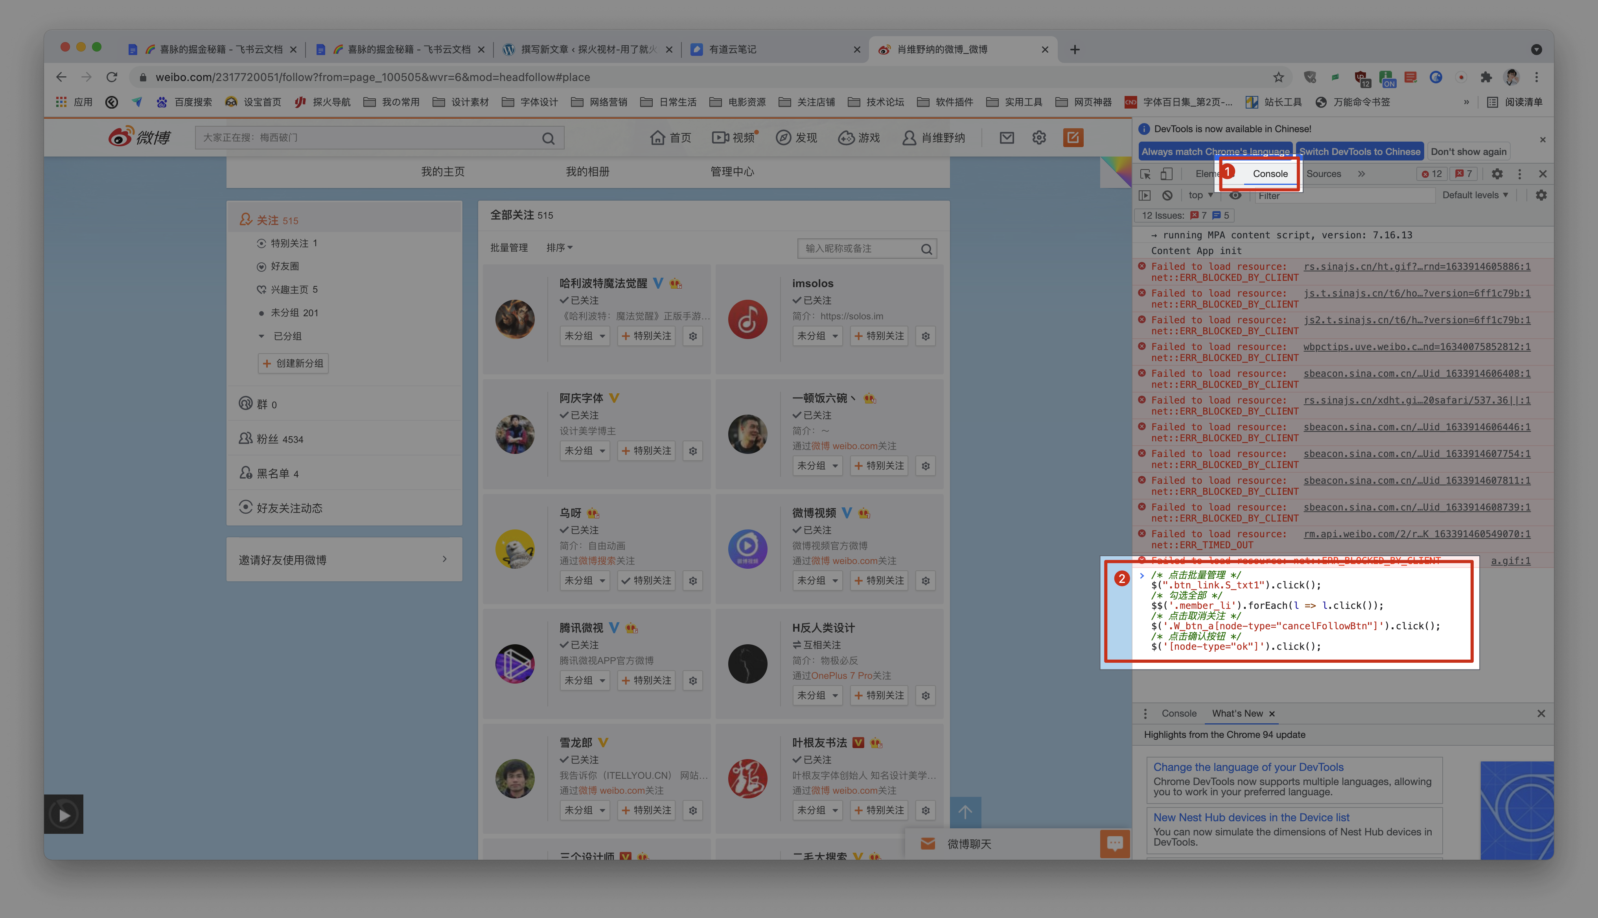This screenshot has height=918, width=1598.
Task: Create a live expression with eye icon
Action: (1235, 195)
